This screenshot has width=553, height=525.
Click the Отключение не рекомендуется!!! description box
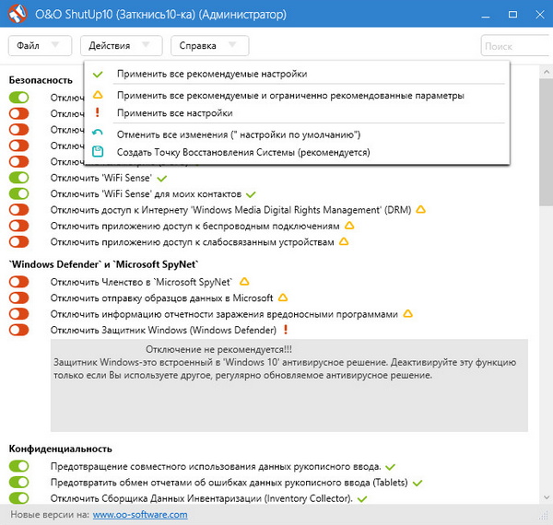coord(289,385)
